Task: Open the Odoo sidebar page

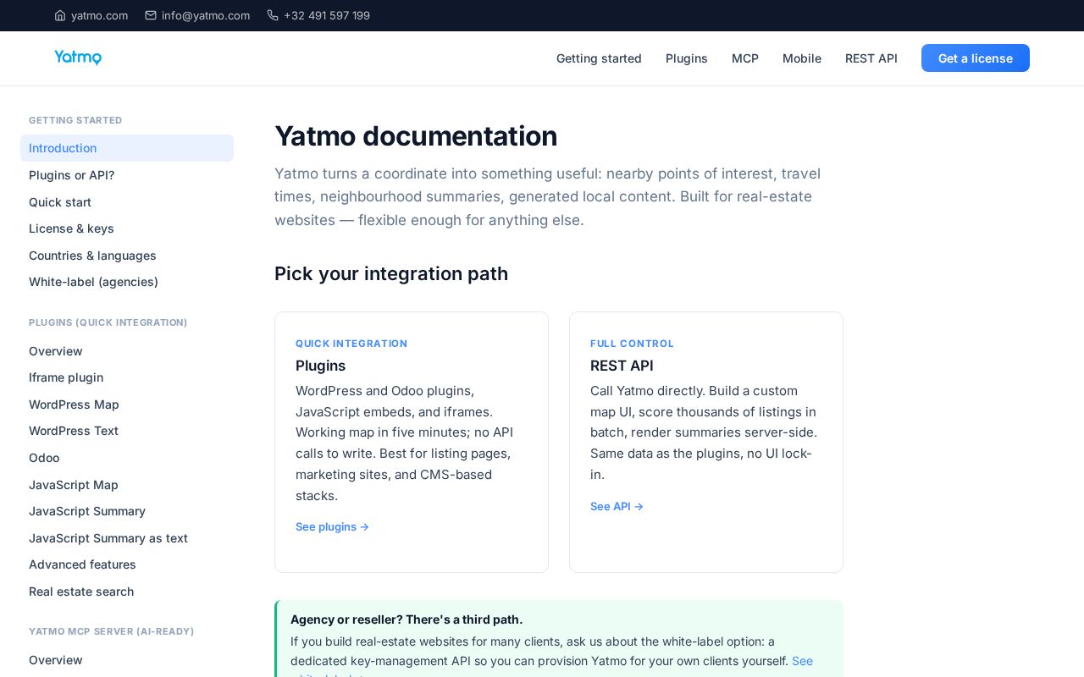Action: coord(127,458)
